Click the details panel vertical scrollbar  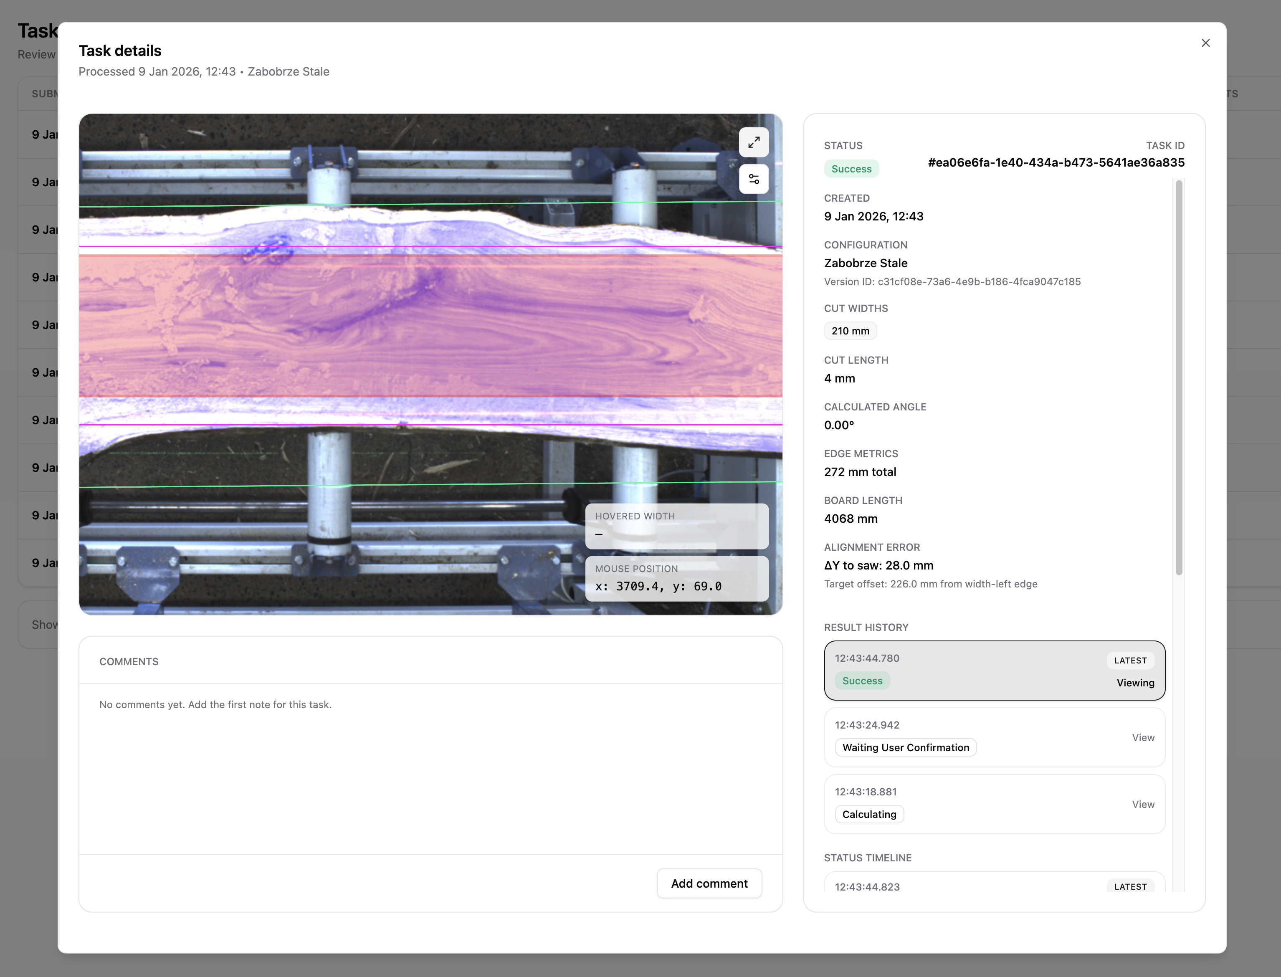coord(1179,378)
